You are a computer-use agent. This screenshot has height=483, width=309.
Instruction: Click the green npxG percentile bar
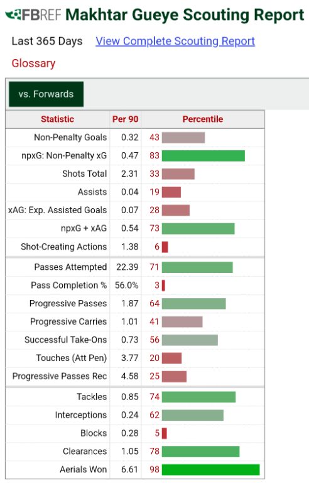pos(203,156)
